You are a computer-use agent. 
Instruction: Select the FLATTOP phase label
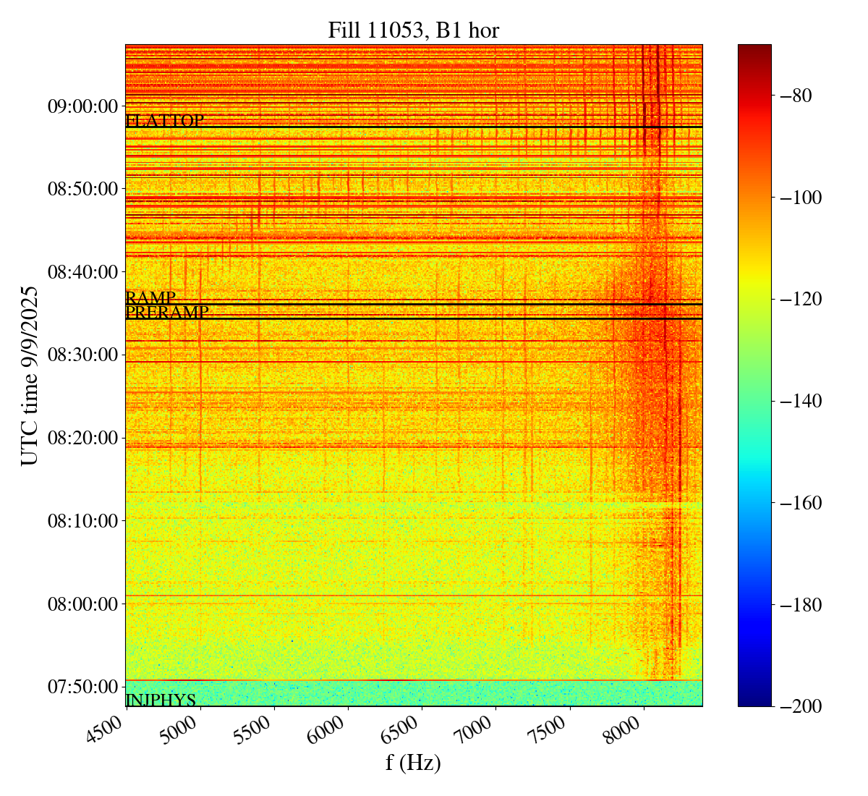164,121
